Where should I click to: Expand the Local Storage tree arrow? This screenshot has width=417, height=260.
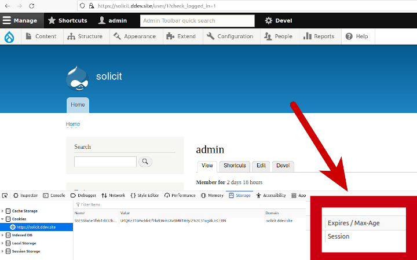coord(3,243)
